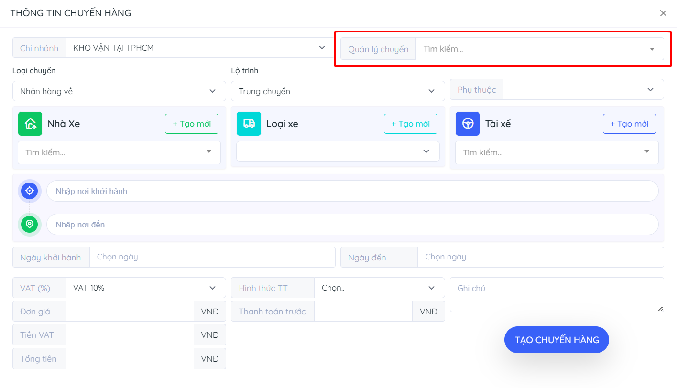Create a new Nhà Xe with Tạo mới
Screen dimensions: 677x388
tap(191, 124)
